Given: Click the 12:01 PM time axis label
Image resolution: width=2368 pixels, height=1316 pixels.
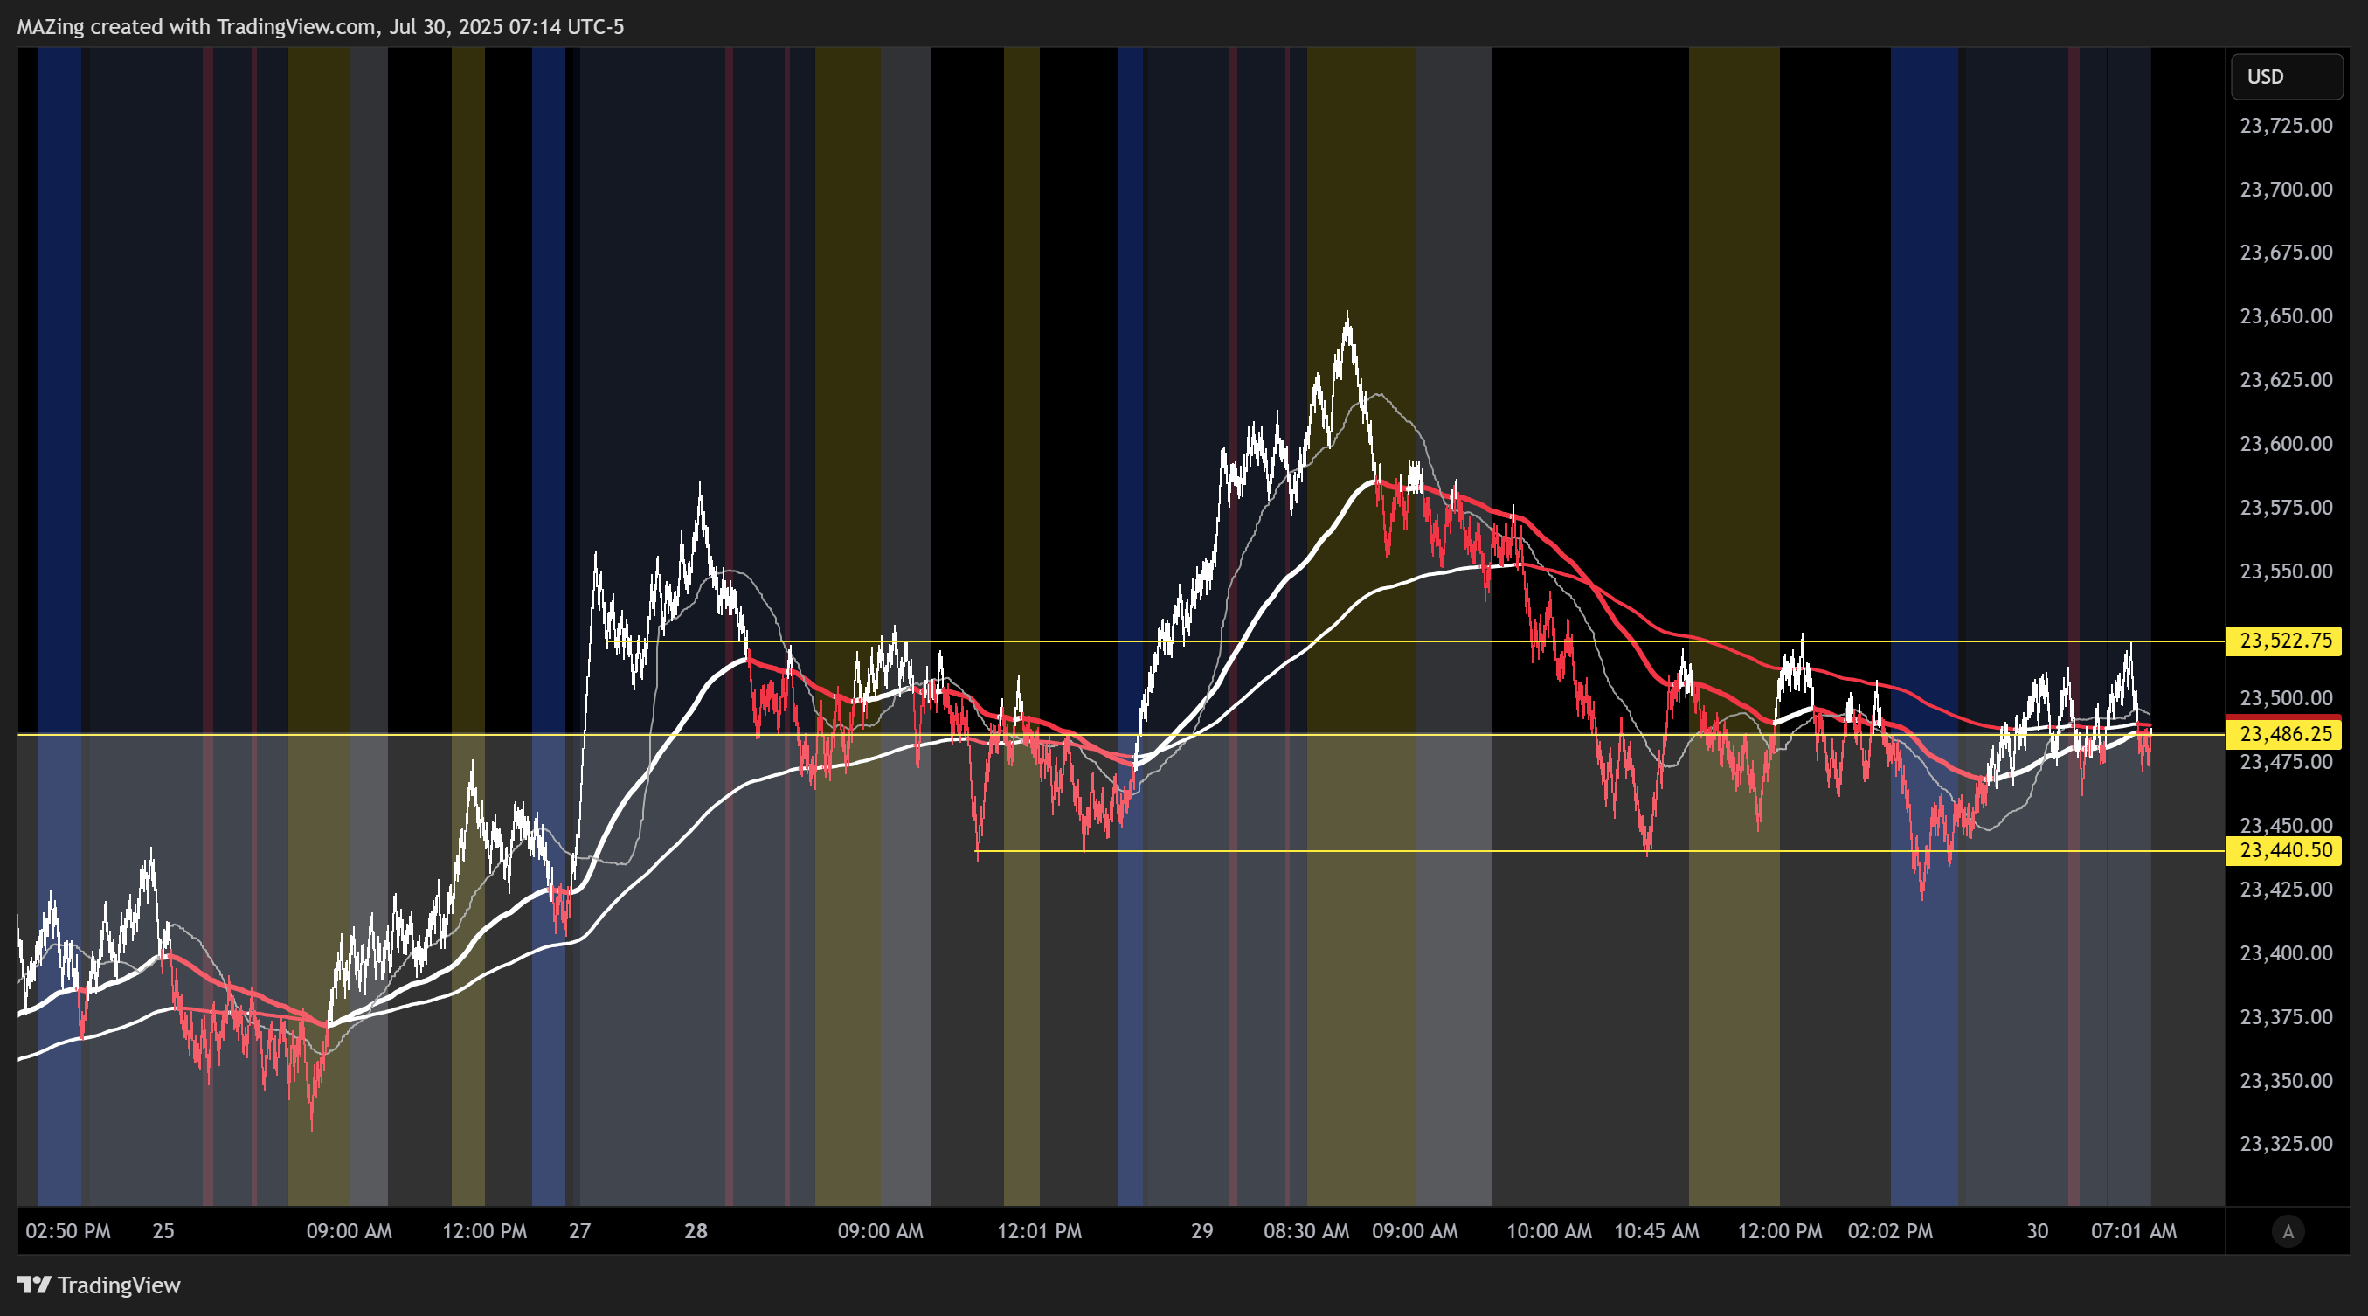Looking at the screenshot, I should 1039,1231.
